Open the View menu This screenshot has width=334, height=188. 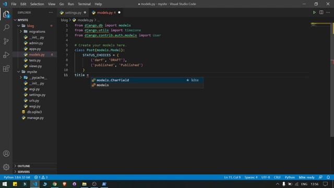pyautogui.click(x=52, y=4)
